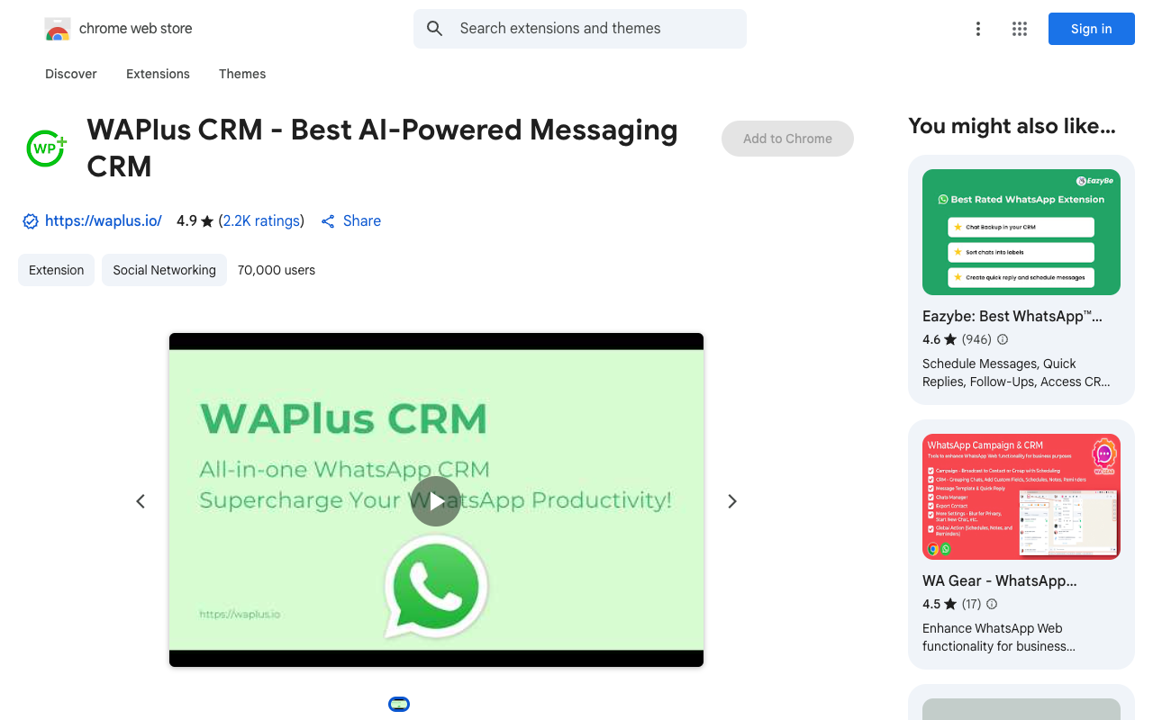
Task: Click the search magnifier icon
Action: pyautogui.click(x=435, y=29)
